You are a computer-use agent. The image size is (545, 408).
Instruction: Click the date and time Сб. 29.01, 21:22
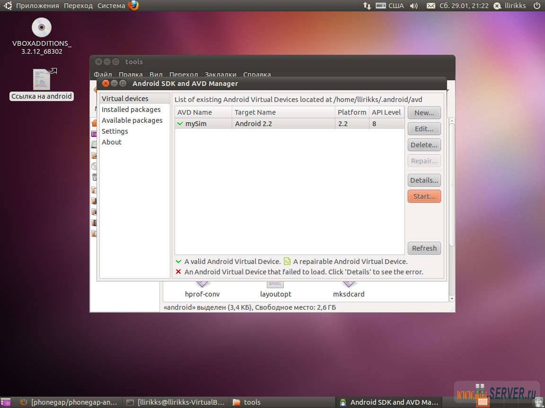click(x=464, y=6)
